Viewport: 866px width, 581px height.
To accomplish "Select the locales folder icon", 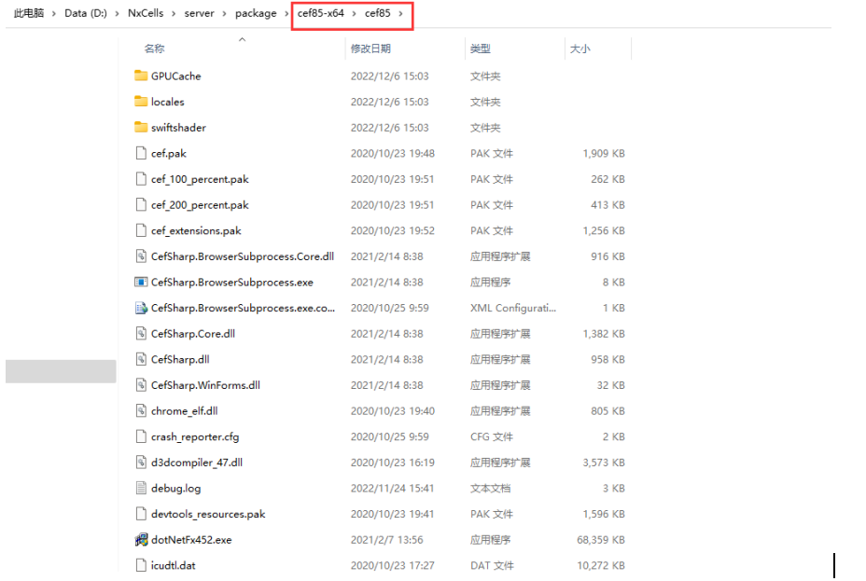I will pyautogui.click(x=141, y=102).
